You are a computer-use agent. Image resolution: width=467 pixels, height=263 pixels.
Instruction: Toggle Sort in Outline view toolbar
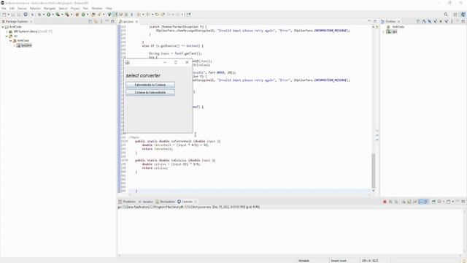click(x=424, y=21)
